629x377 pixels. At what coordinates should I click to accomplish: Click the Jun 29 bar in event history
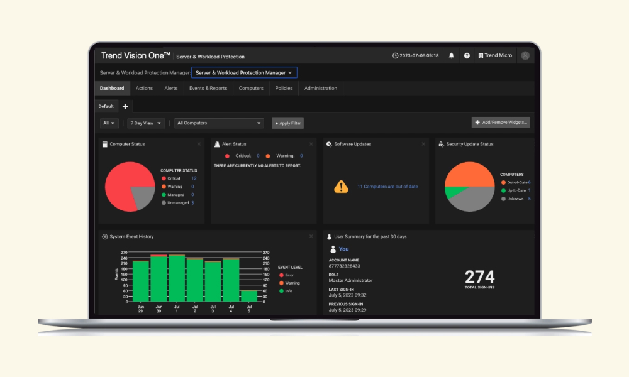[141, 281]
